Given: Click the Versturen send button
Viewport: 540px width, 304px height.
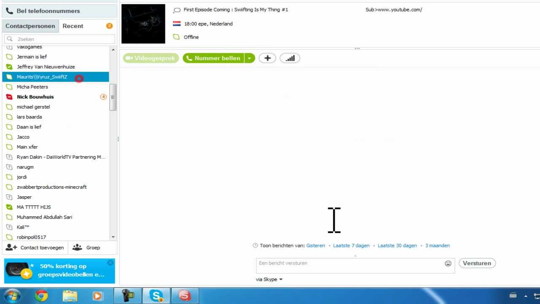Looking at the screenshot, I should click(477, 263).
